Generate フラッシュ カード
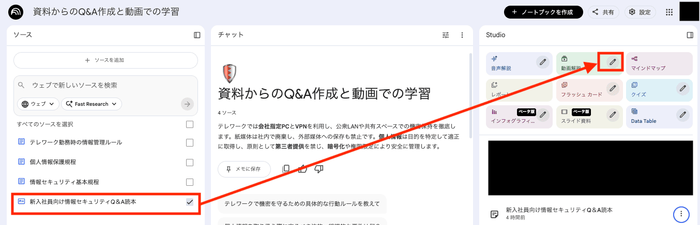Viewport: 700px width, 225px height. [589, 90]
